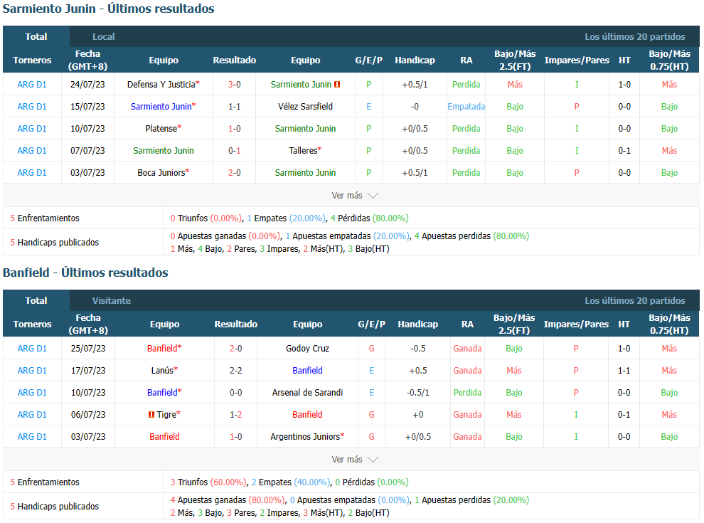Click Banfield in the Lanús row
This screenshot has width=704, height=523.
[x=307, y=370]
